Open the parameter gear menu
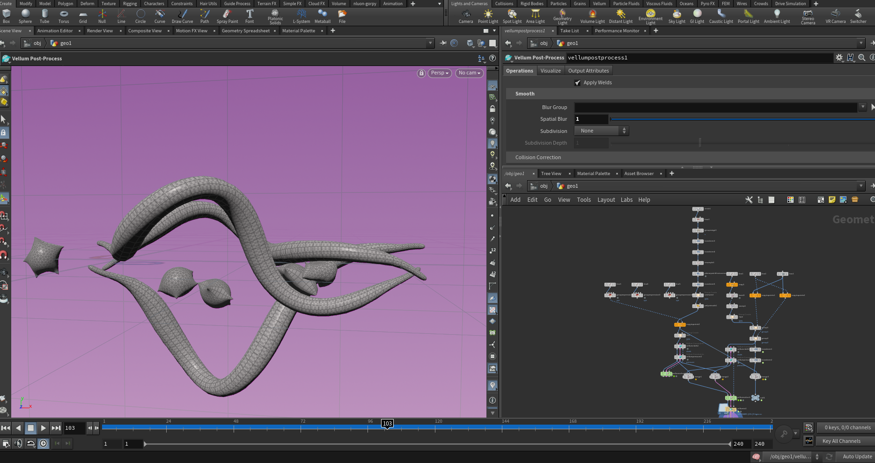The width and height of the screenshot is (875, 463). point(839,58)
